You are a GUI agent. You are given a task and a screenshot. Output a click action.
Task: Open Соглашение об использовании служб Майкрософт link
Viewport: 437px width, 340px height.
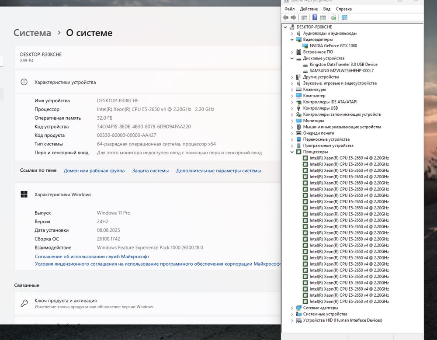point(92,257)
